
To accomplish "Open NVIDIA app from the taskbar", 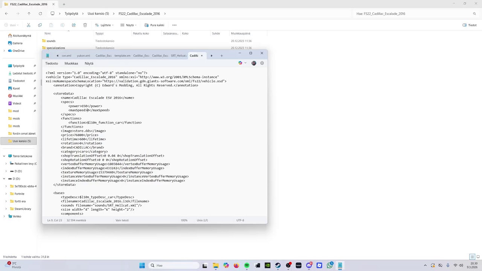I will point(267,265).
